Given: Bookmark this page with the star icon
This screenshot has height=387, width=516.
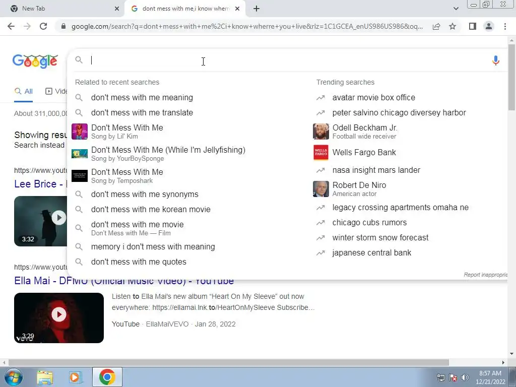Looking at the screenshot, I should pos(453,26).
